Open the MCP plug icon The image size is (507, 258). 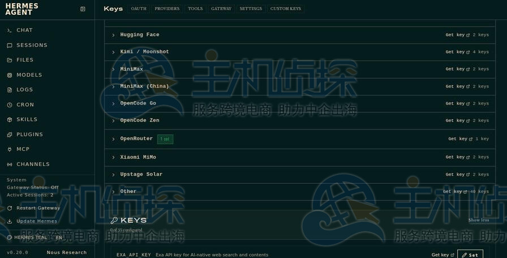click(10, 149)
